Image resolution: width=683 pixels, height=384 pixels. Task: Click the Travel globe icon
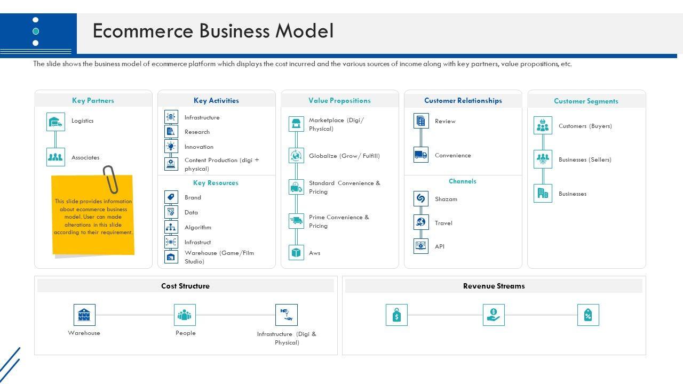(421, 222)
